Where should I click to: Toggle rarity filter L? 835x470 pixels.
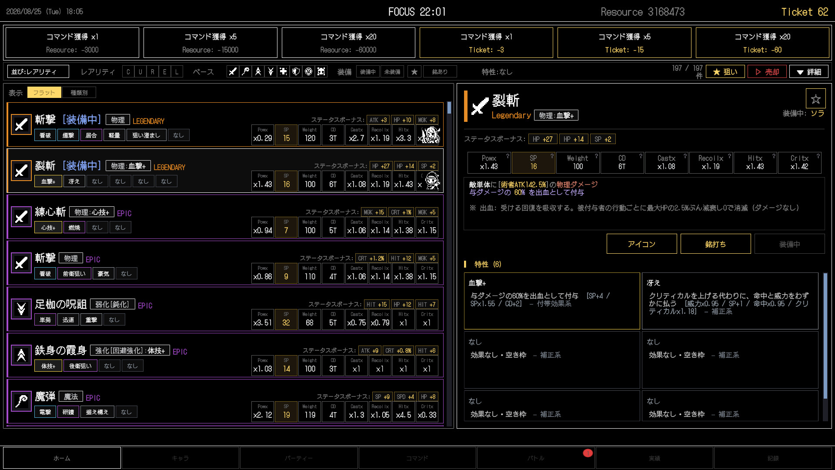click(177, 72)
